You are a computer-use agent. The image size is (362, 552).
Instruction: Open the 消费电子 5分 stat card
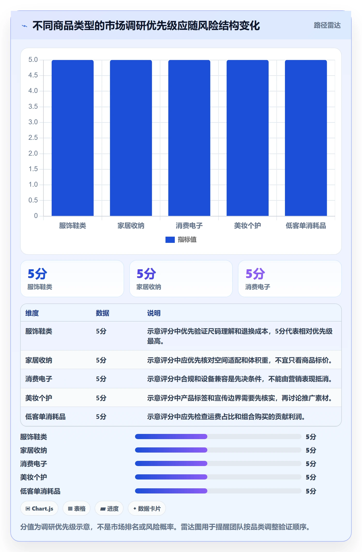290,279
